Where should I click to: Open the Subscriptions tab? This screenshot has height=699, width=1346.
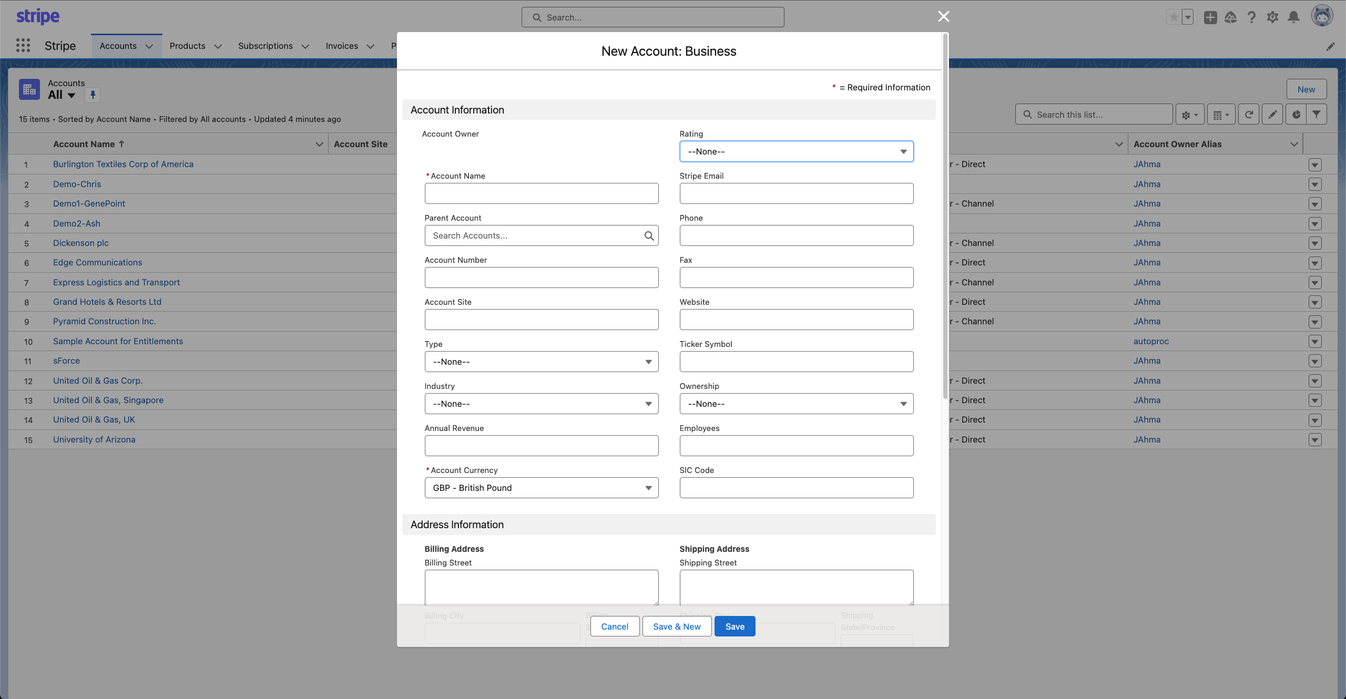[265, 46]
